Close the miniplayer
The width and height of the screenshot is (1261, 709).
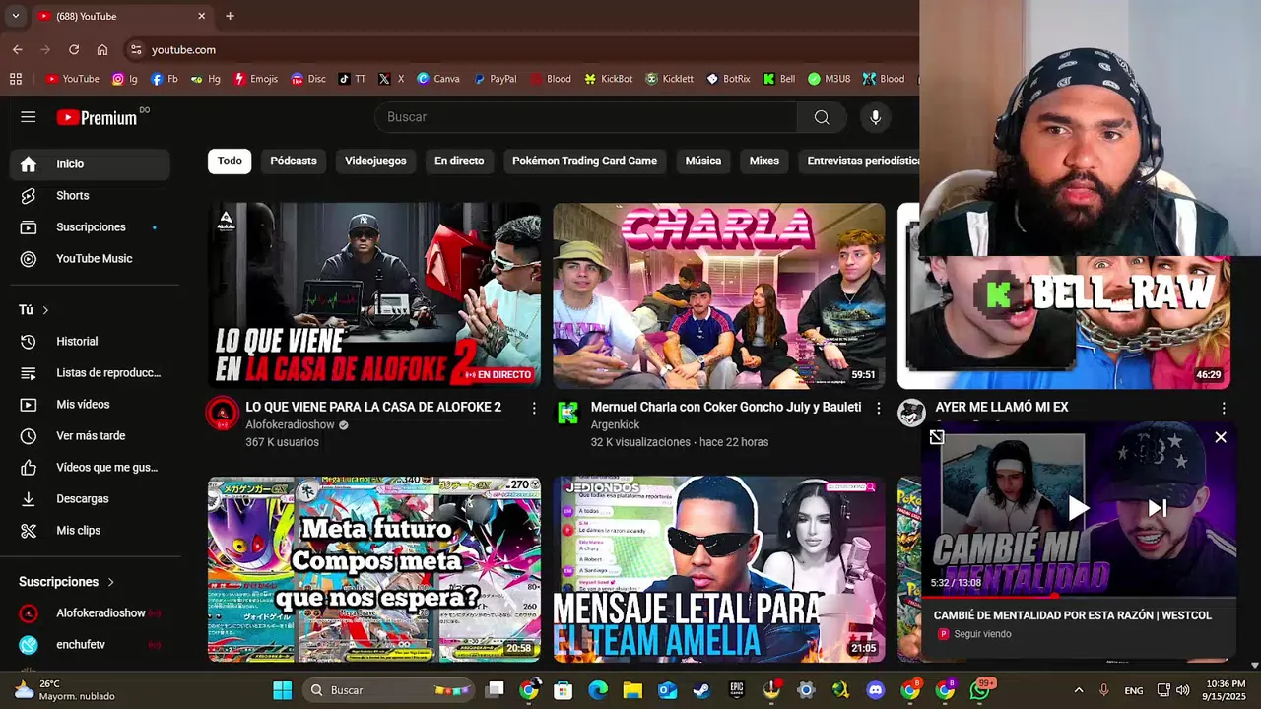click(1221, 437)
